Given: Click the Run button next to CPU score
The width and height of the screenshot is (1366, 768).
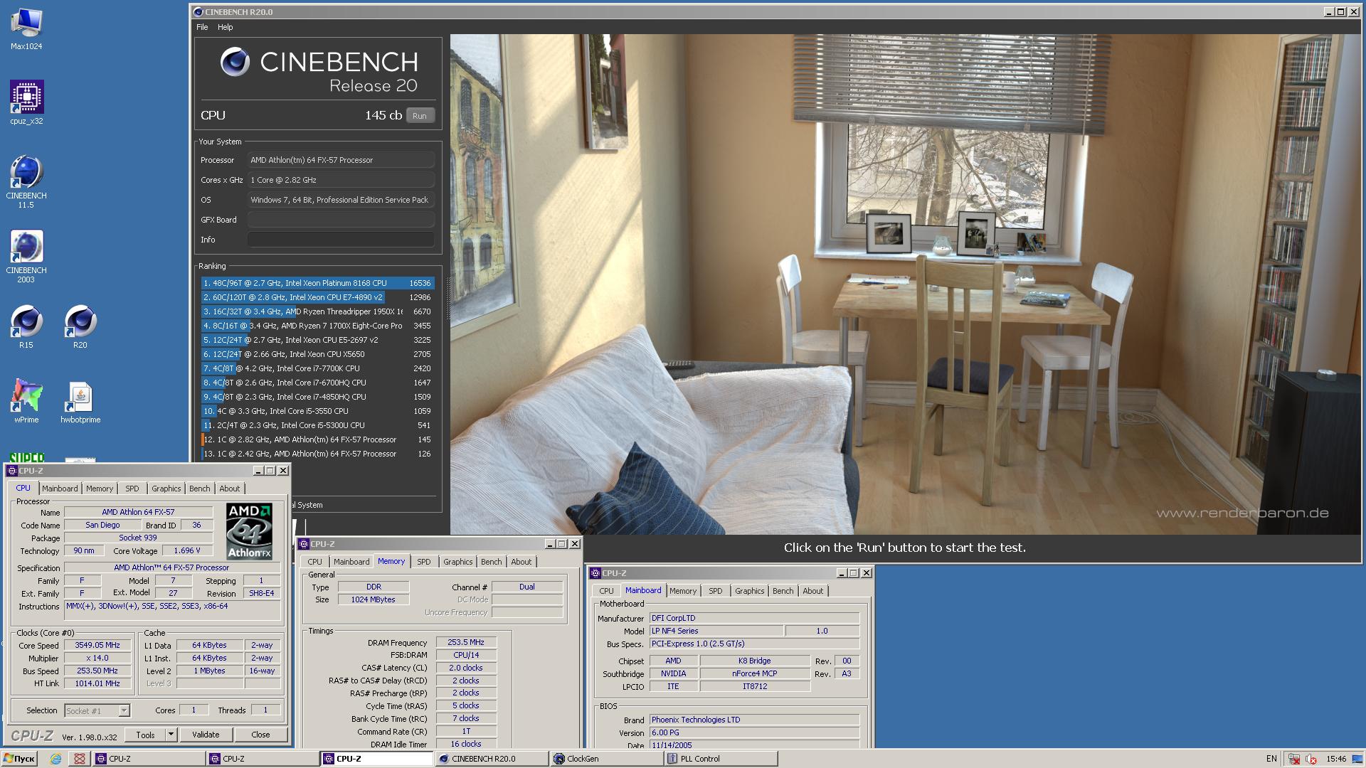Looking at the screenshot, I should tap(420, 116).
